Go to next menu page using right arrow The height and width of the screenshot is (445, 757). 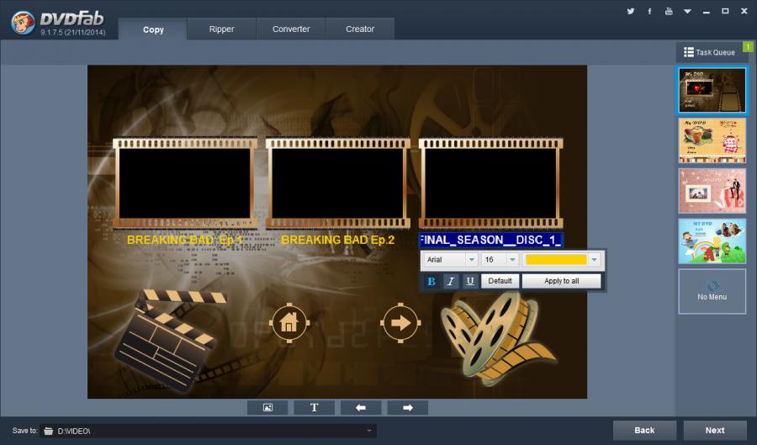(408, 408)
